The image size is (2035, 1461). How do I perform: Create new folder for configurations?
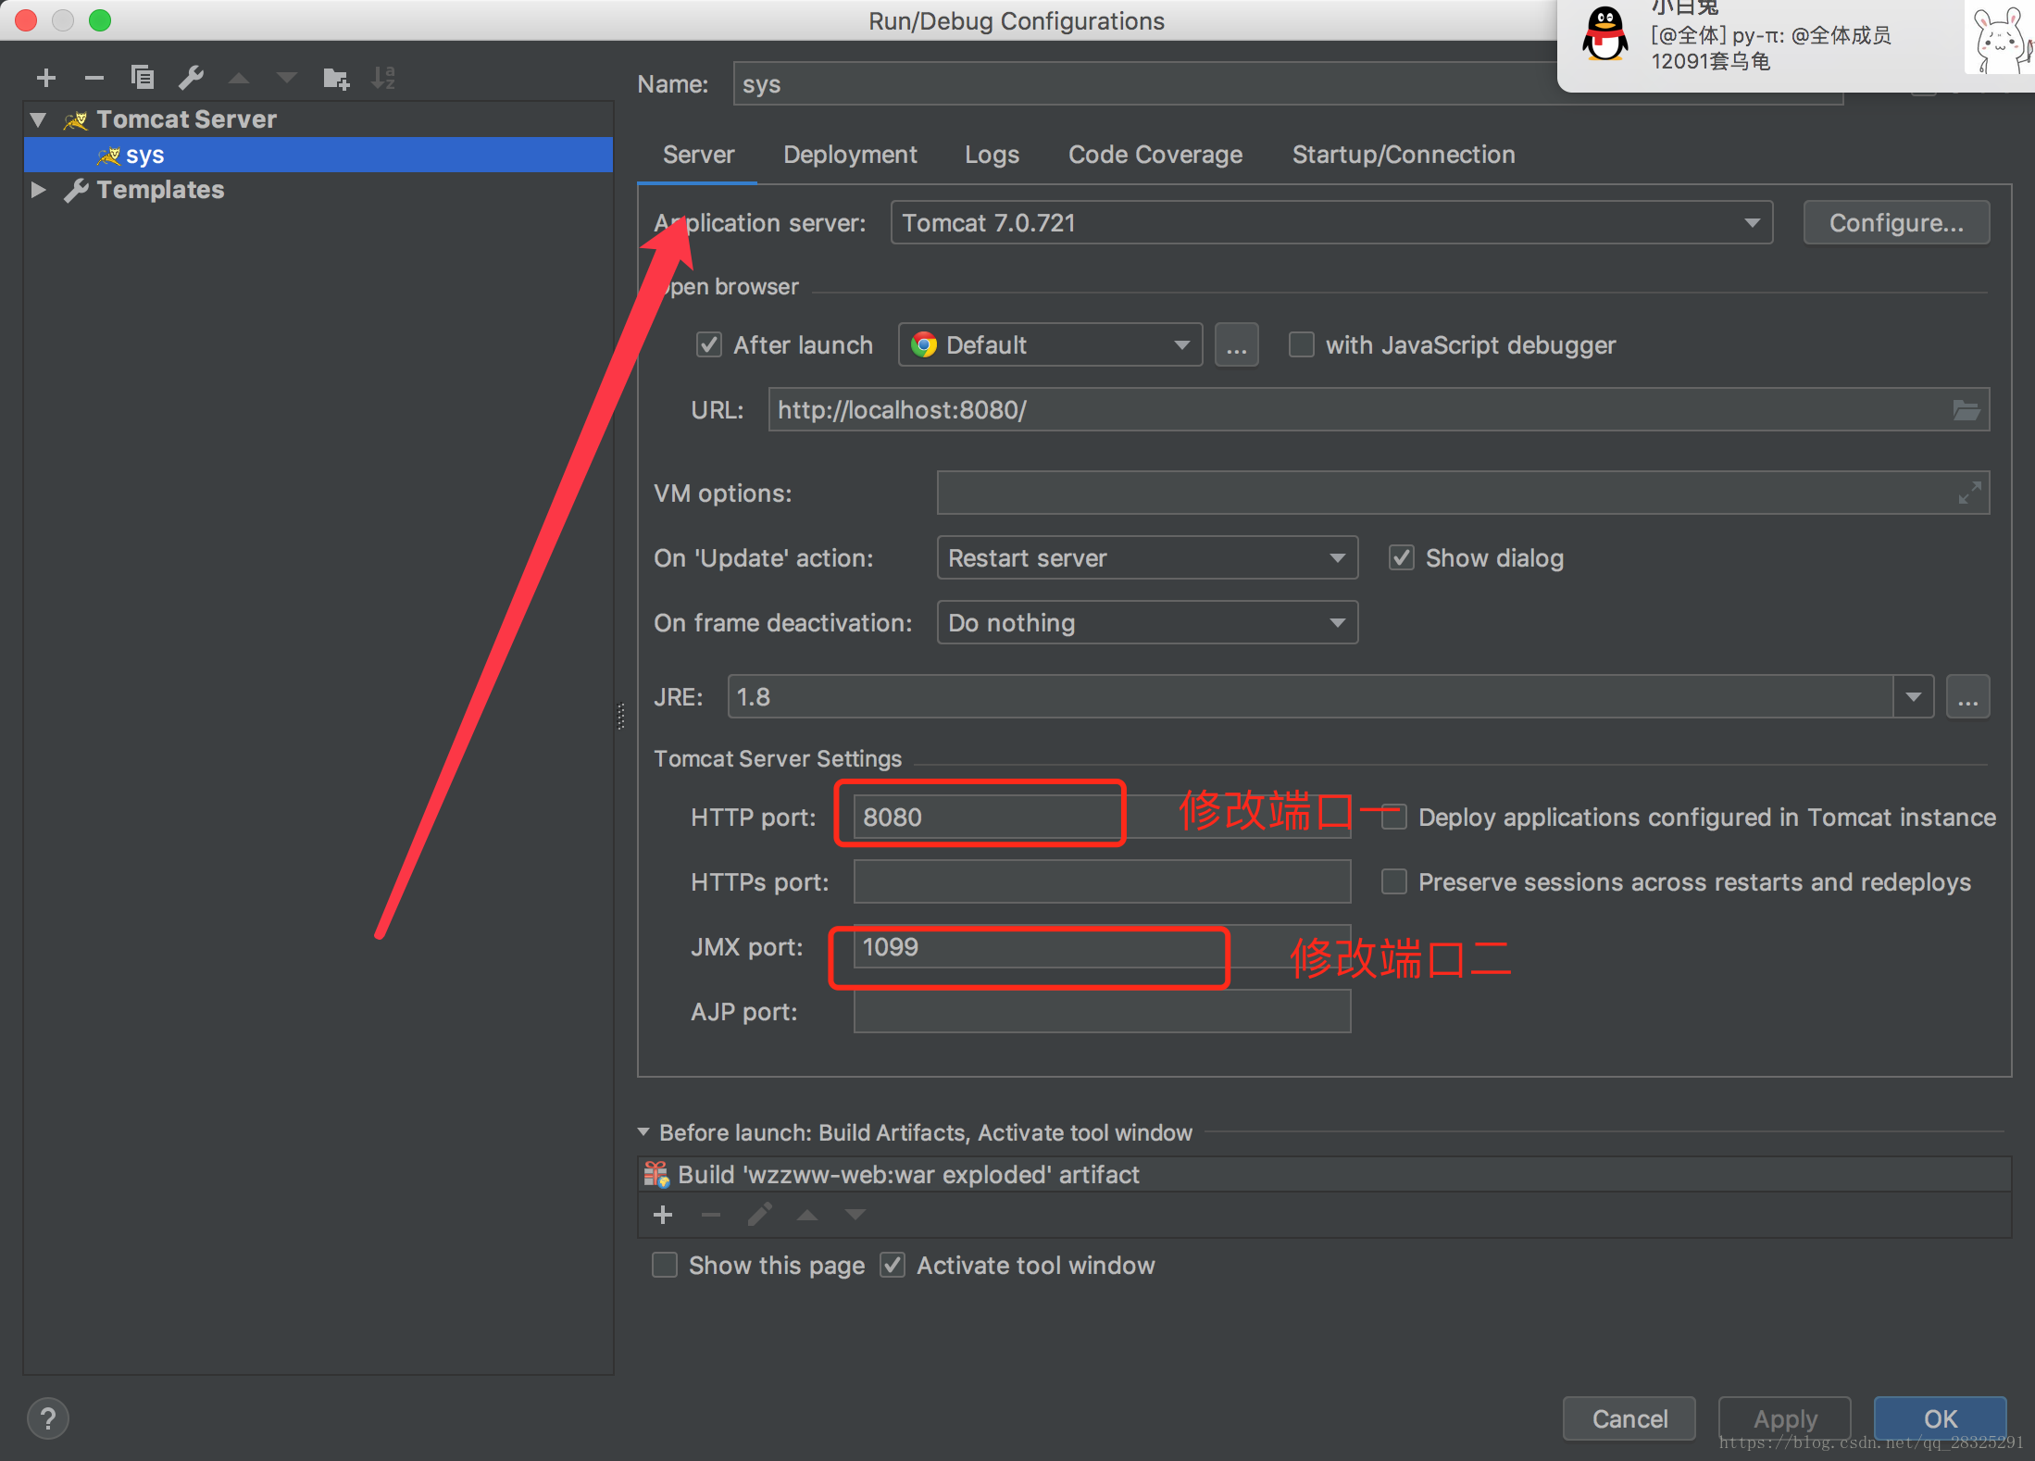click(x=335, y=79)
